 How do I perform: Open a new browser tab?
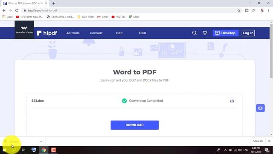(x=54, y=3)
